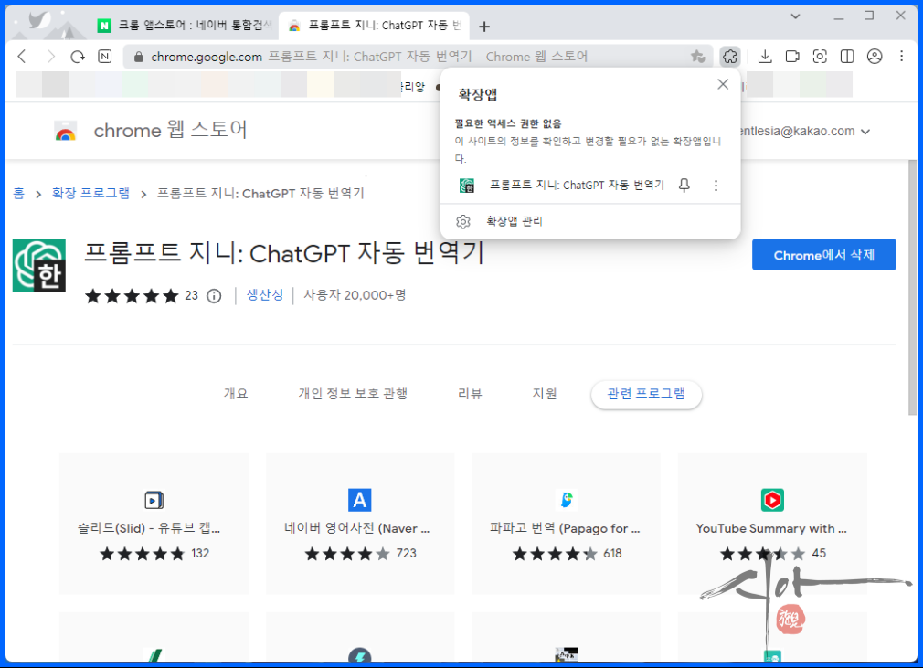Open the 개요 tab
This screenshot has width=923, height=668.
click(x=236, y=393)
